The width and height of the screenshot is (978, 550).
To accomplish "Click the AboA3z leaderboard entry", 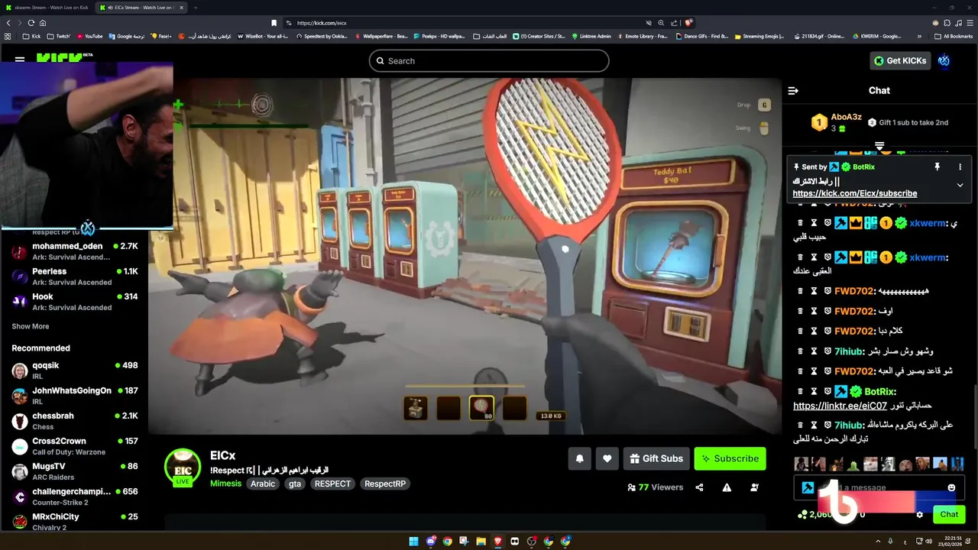I will click(x=837, y=122).
